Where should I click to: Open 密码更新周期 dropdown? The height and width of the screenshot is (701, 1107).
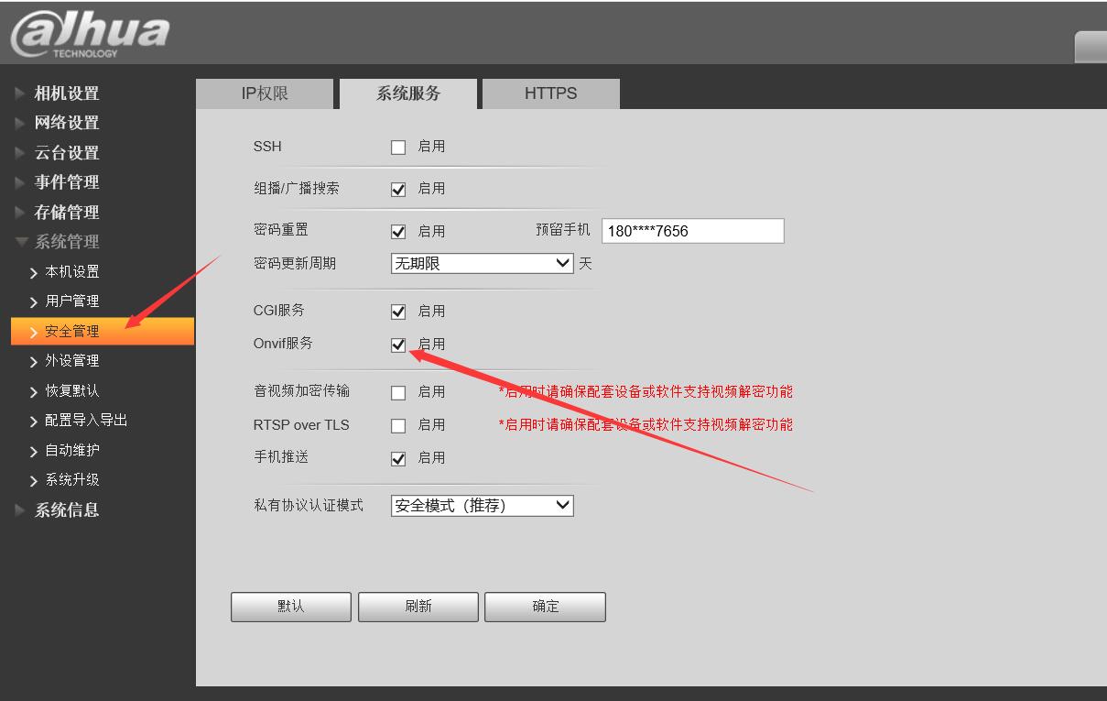[482, 263]
